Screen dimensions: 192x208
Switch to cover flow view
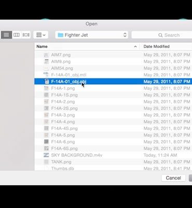[26, 35]
